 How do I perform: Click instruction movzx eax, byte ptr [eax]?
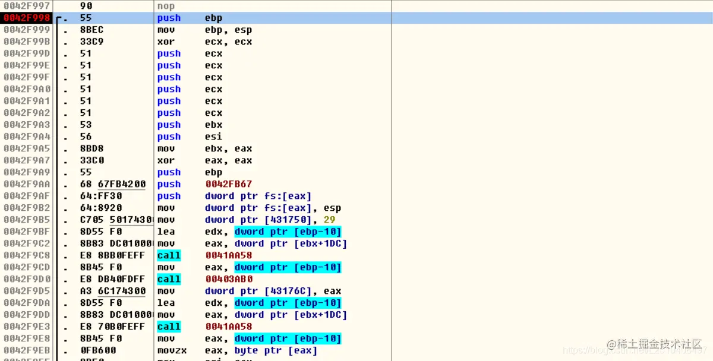coord(238,350)
